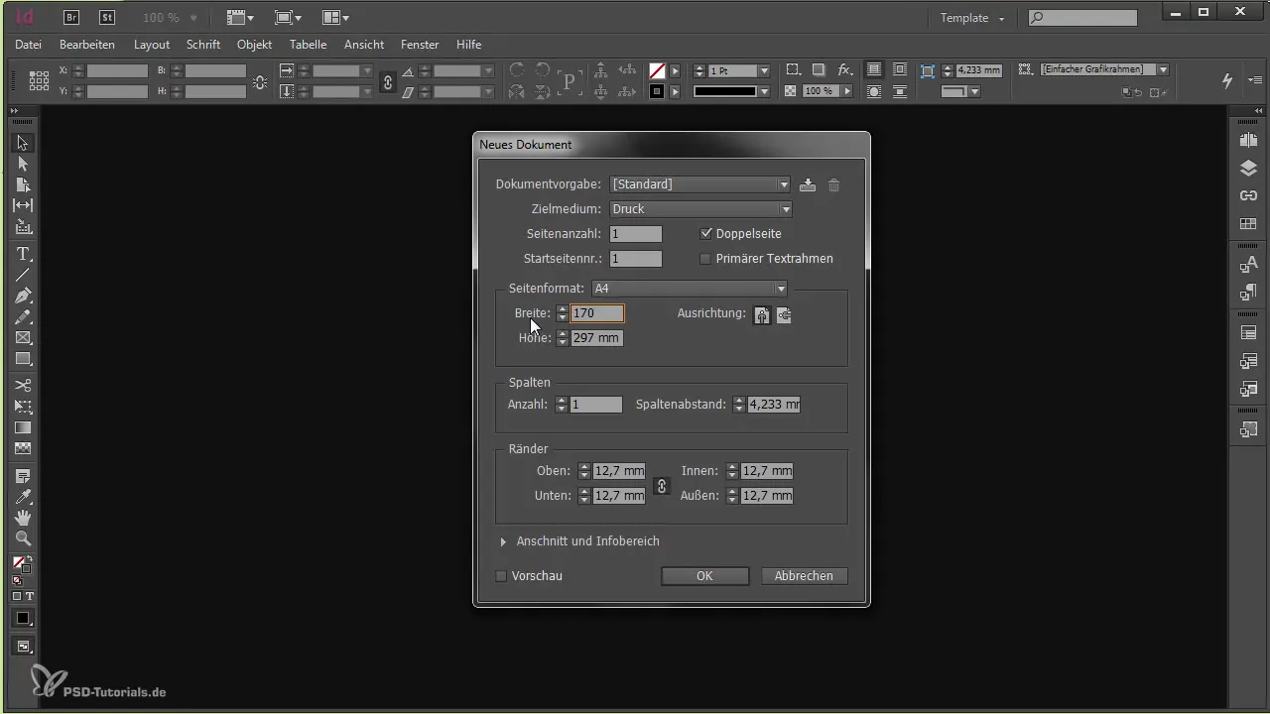Image resolution: width=1270 pixels, height=714 pixels.
Task: Click the Anzahl columns stepper
Action: (x=562, y=405)
